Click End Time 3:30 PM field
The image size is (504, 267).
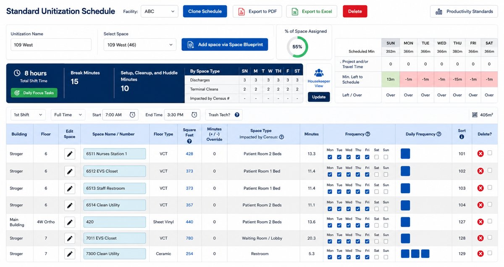click(x=183, y=115)
